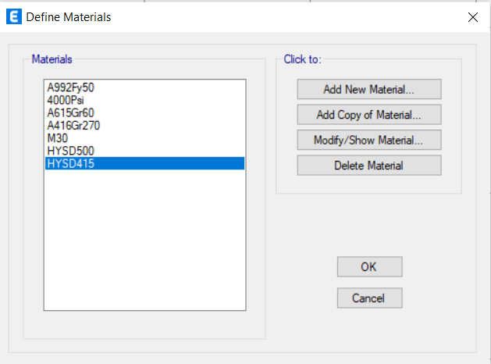491x364 pixels.
Task: Close the Define Materials dialog
Action: pos(473,17)
